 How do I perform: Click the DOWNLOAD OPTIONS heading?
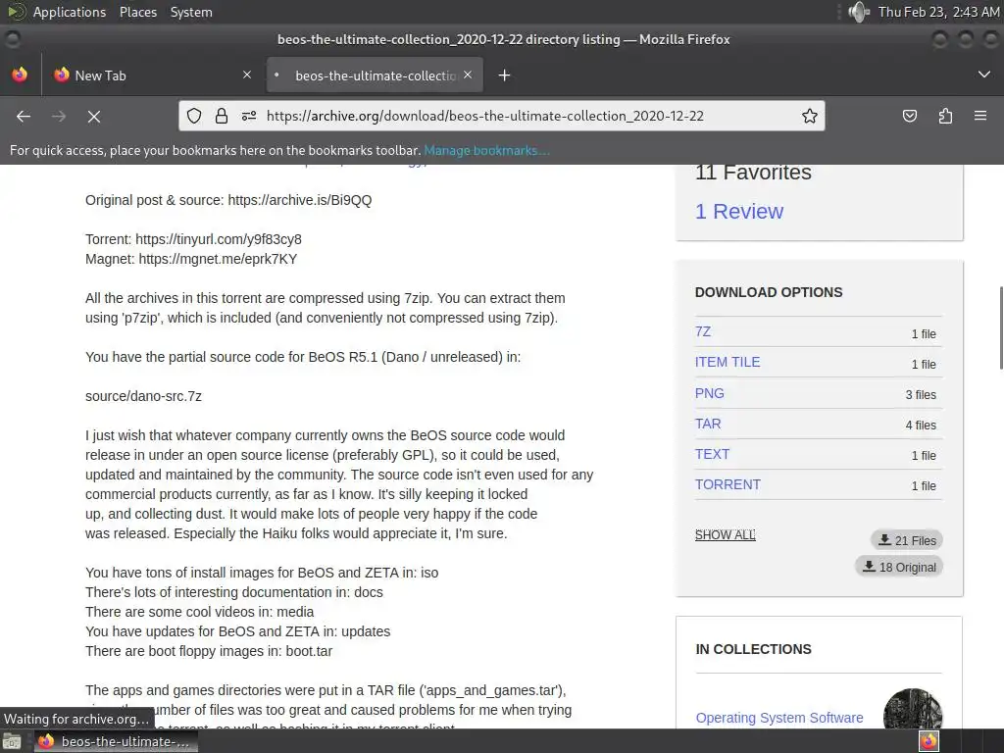click(x=769, y=292)
